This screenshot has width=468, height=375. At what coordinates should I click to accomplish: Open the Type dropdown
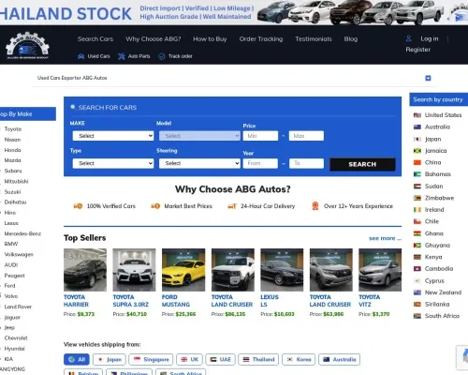tap(113, 163)
